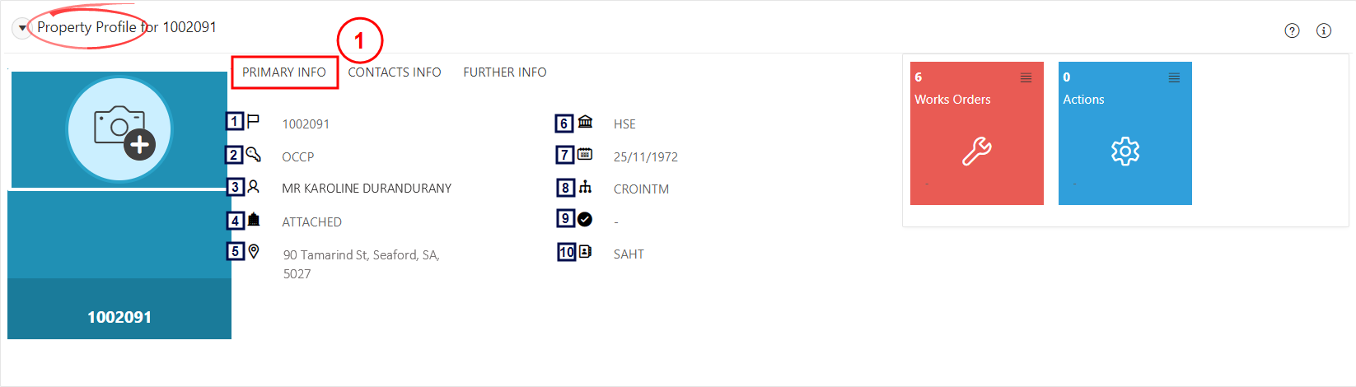
Task: Click the contact card icon beside SAHT
Action: [585, 251]
